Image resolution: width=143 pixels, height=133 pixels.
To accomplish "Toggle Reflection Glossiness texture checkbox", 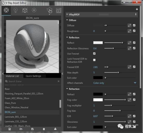I will point(134,48).
